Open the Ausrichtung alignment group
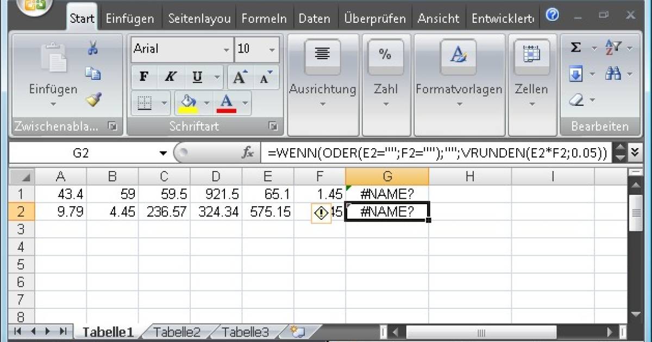This screenshot has width=652, height=342. click(x=322, y=84)
